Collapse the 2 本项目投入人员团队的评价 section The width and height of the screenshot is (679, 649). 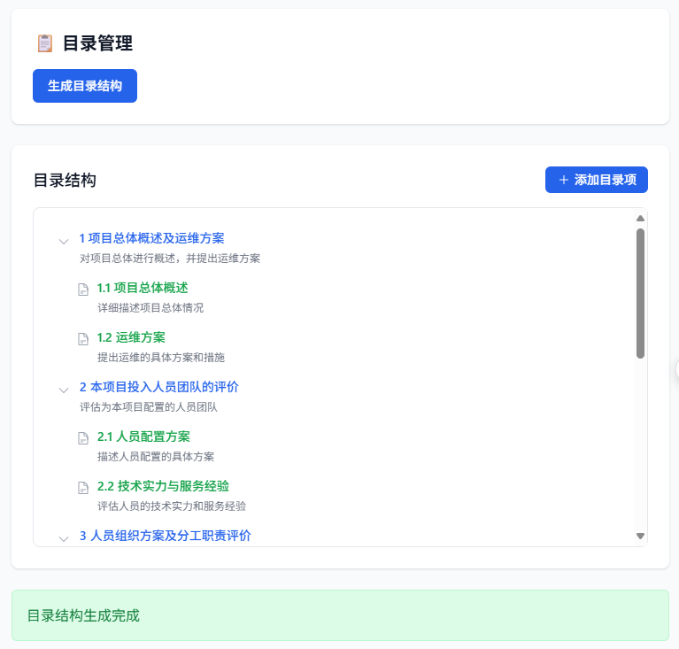tap(64, 389)
